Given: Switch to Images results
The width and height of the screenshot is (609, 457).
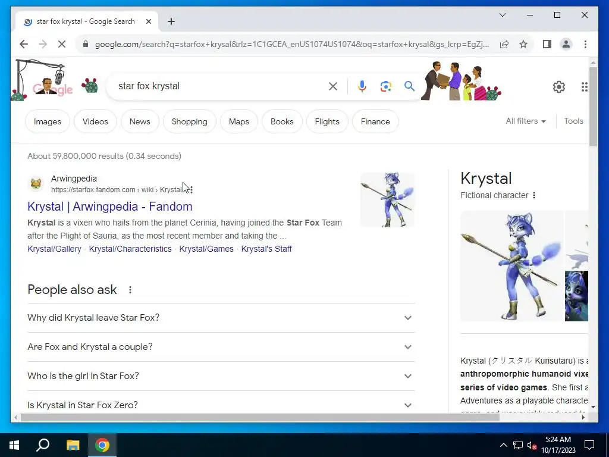Looking at the screenshot, I should tap(48, 121).
